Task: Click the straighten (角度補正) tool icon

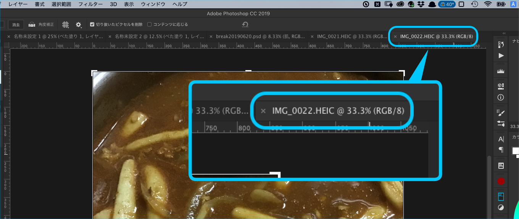Action: 32,24
